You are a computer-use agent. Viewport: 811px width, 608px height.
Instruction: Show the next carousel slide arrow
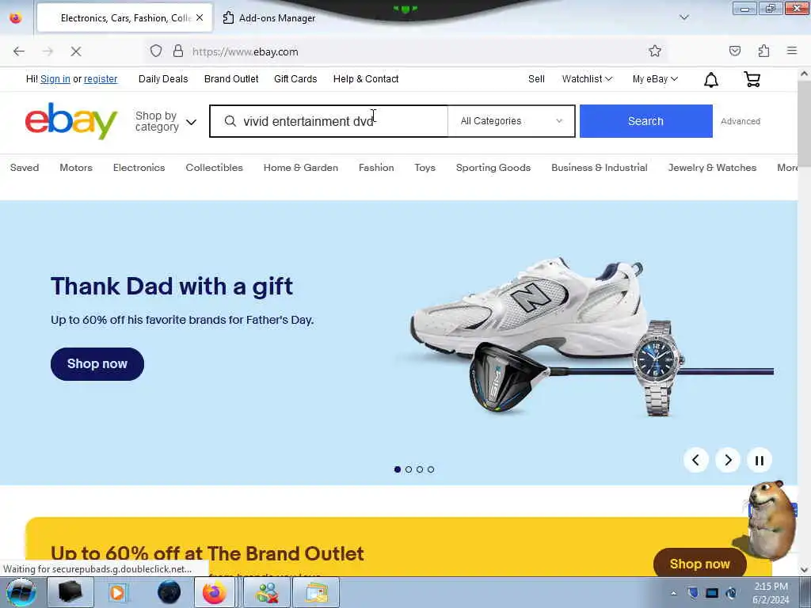(728, 460)
